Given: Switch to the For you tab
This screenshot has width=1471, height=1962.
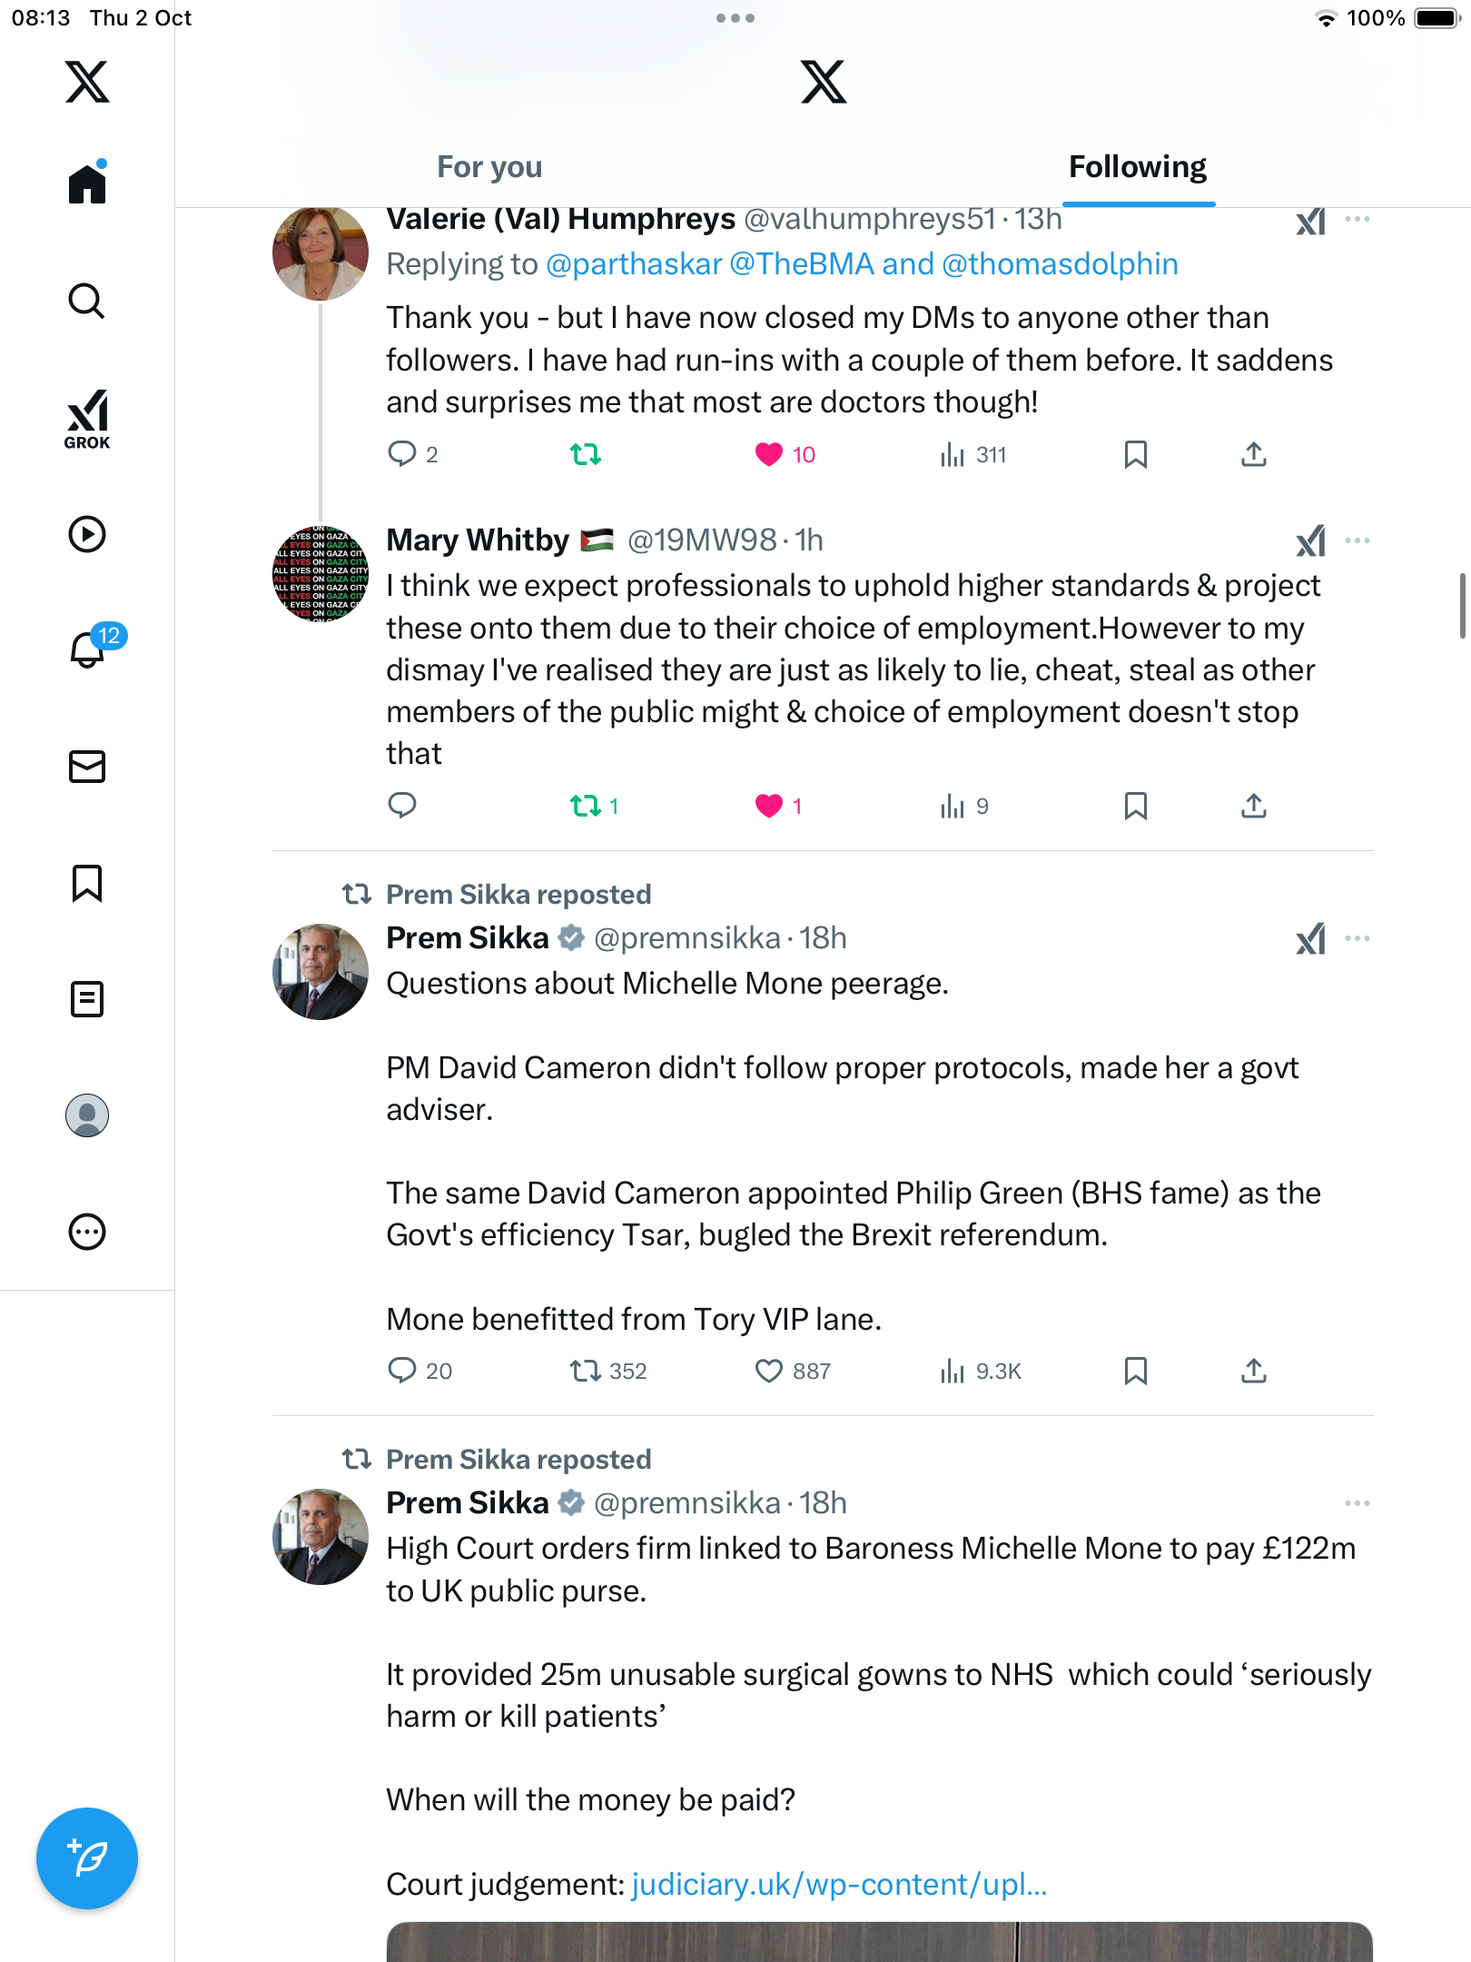Looking at the screenshot, I should [489, 167].
